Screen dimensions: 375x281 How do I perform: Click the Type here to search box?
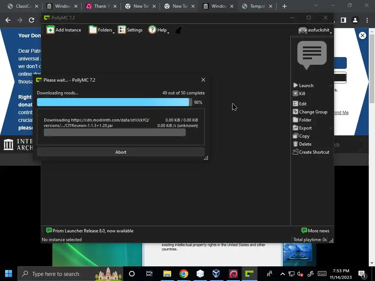(x=70, y=274)
